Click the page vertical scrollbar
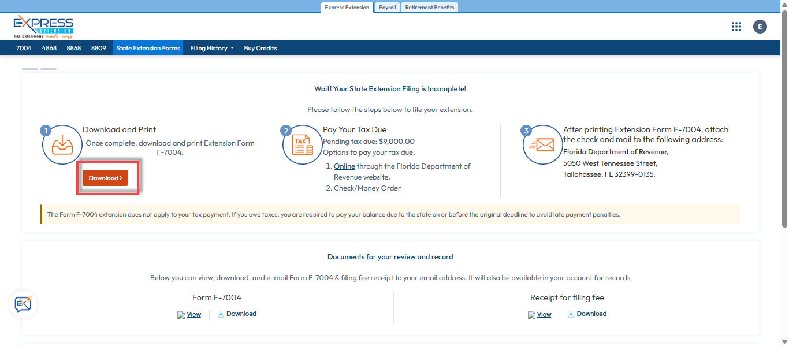 point(784,120)
